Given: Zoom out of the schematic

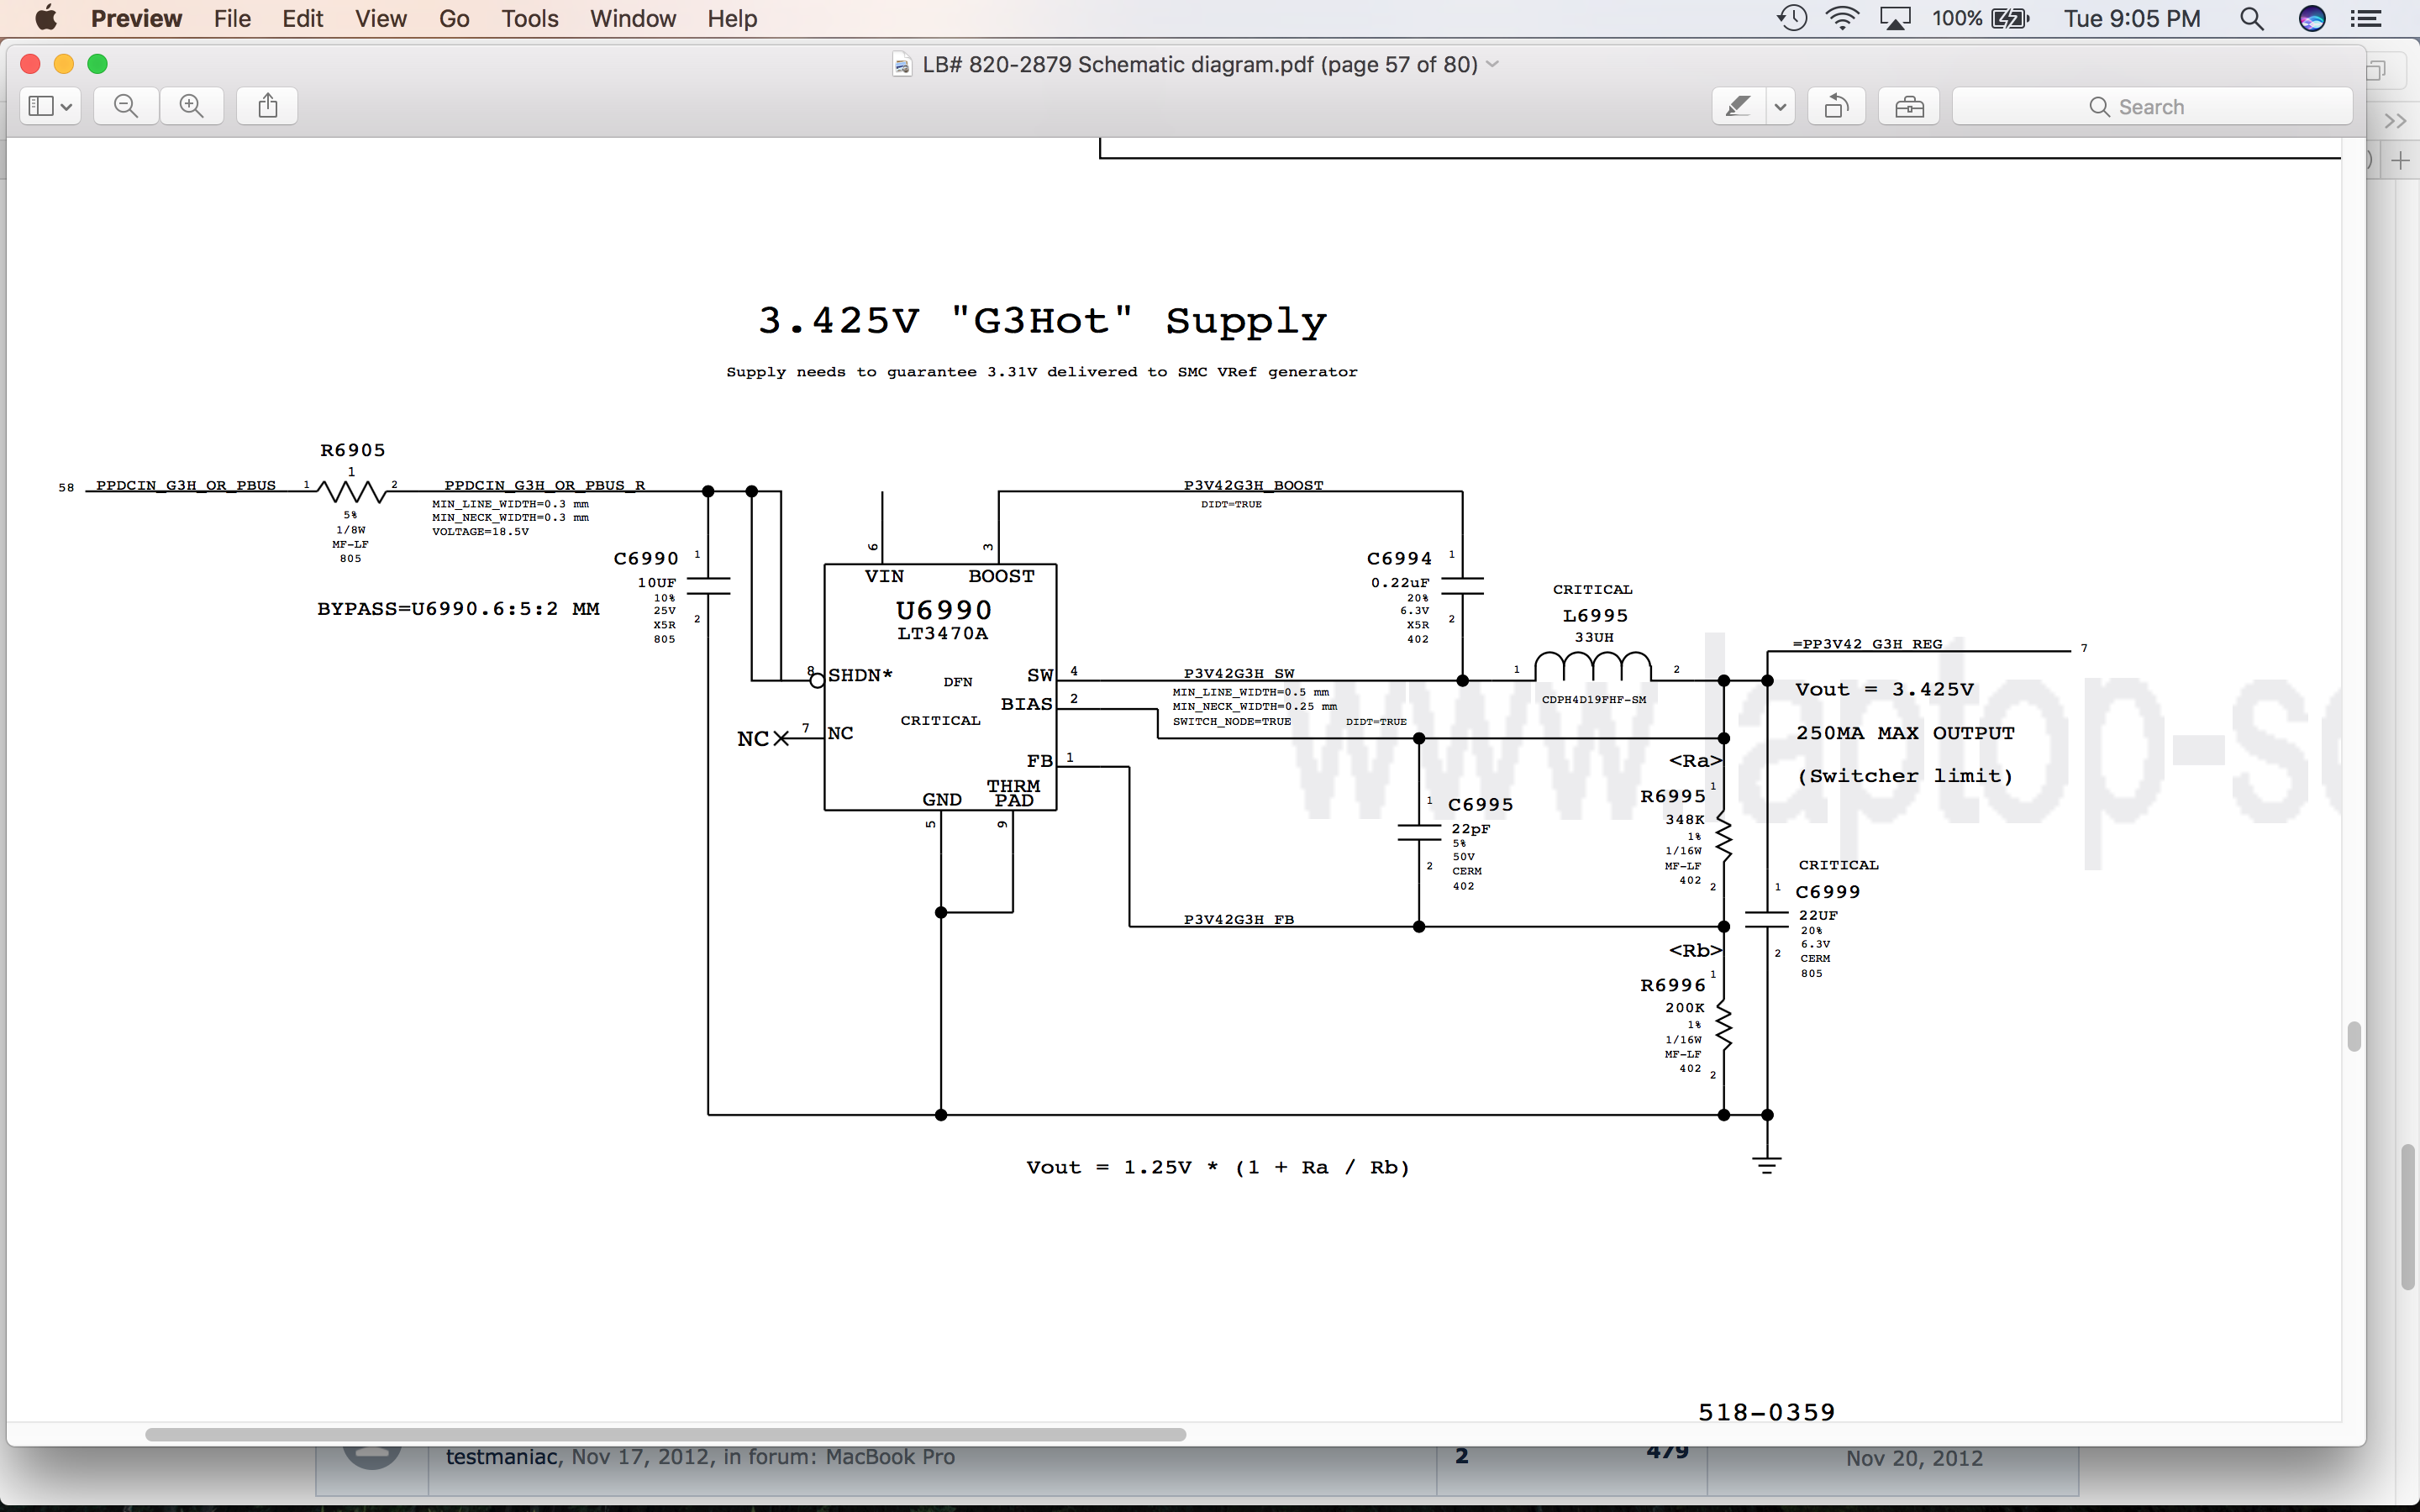Looking at the screenshot, I should pyautogui.click(x=126, y=106).
